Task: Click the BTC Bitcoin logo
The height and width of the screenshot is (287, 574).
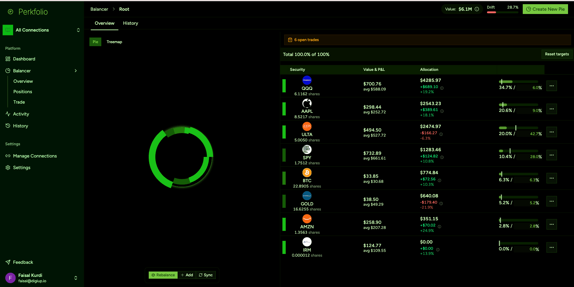Action: point(307,173)
